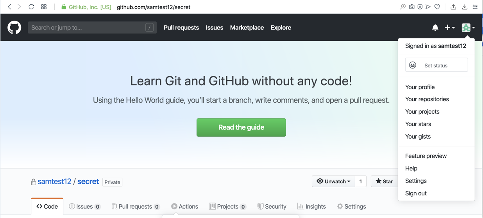Click the green Read the guide button

point(241,127)
